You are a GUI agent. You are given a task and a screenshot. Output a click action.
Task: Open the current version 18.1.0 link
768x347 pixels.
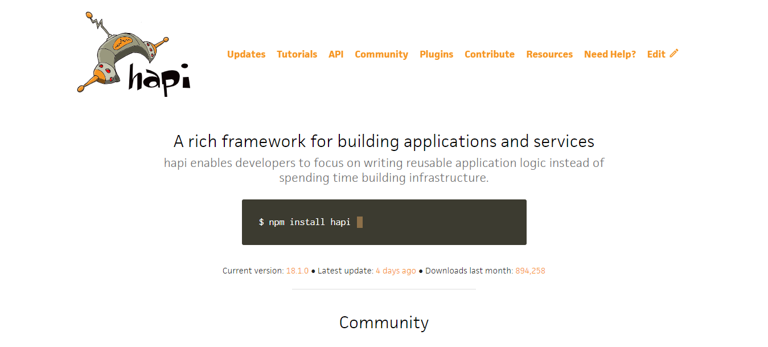297,271
